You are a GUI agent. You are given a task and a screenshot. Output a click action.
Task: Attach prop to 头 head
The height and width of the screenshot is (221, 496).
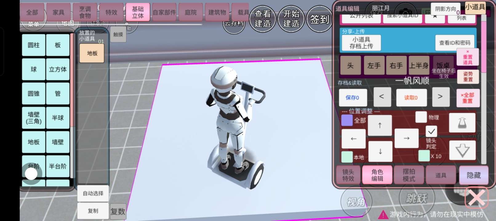click(x=350, y=65)
